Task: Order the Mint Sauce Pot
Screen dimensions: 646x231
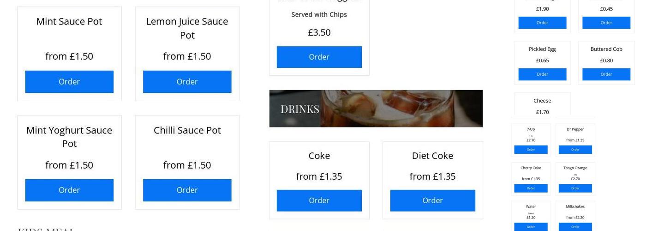Action: point(69,82)
